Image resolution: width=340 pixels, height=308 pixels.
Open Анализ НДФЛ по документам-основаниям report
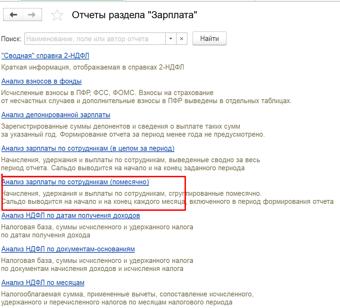click(68, 249)
